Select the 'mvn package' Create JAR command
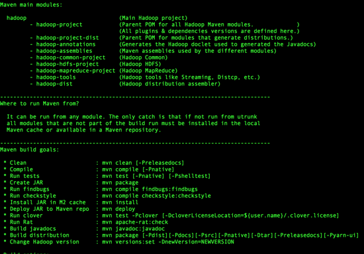The image size is (364, 254). (120, 183)
